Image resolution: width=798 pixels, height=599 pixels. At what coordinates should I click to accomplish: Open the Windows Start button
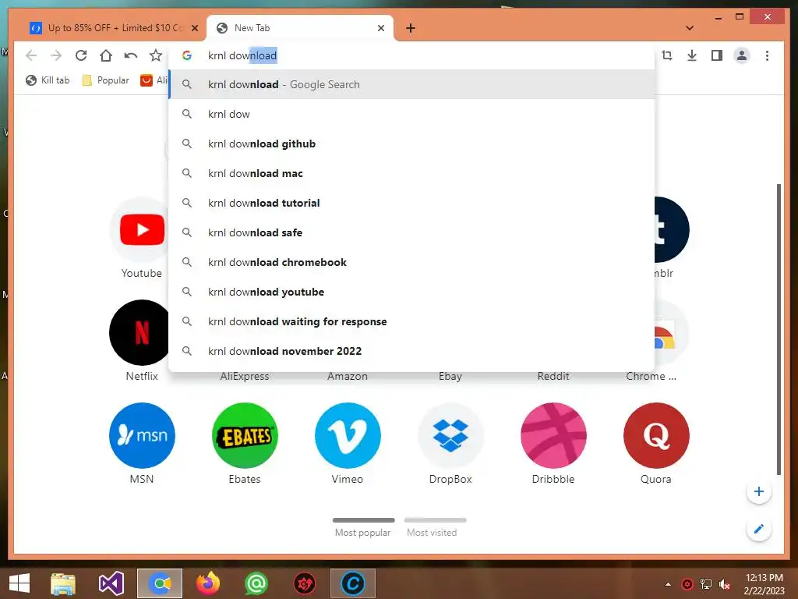click(19, 583)
